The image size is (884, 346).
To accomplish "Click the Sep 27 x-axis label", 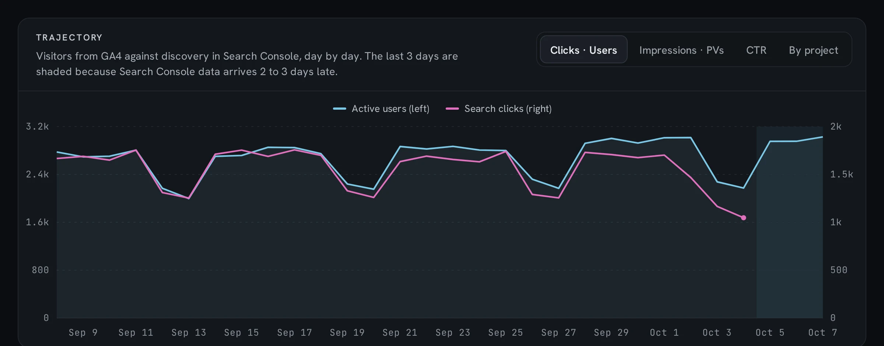I will tap(558, 332).
